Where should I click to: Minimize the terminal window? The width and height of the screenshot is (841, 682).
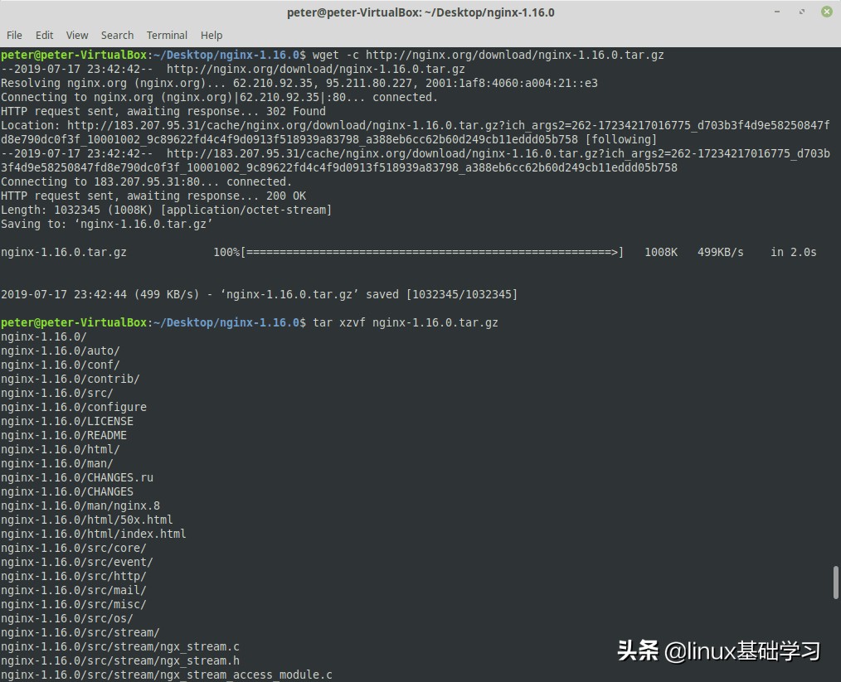(x=776, y=12)
